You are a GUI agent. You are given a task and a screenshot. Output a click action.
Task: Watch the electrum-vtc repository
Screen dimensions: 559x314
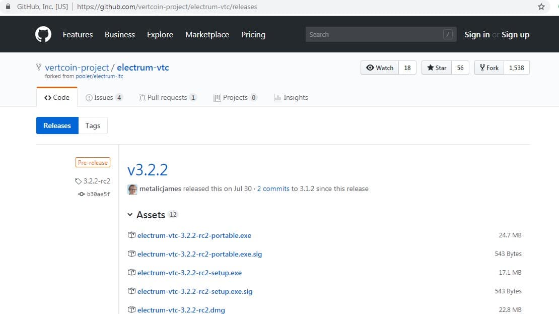380,68
